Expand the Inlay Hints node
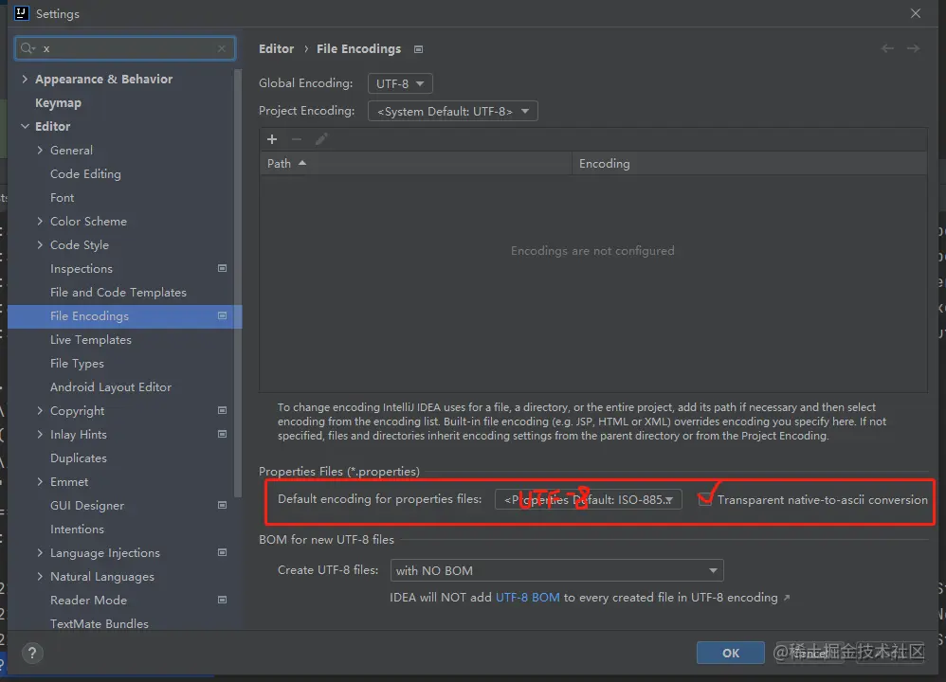The height and width of the screenshot is (682, 946). (40, 434)
